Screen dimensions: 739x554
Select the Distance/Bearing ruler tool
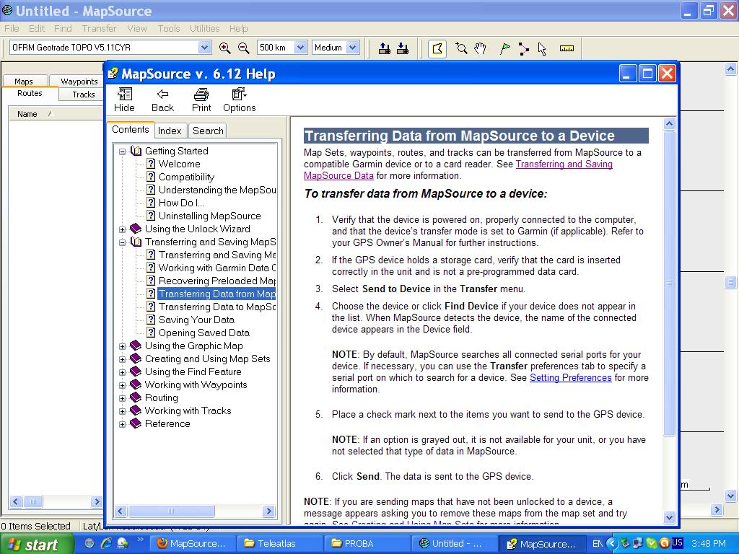pyautogui.click(x=567, y=48)
